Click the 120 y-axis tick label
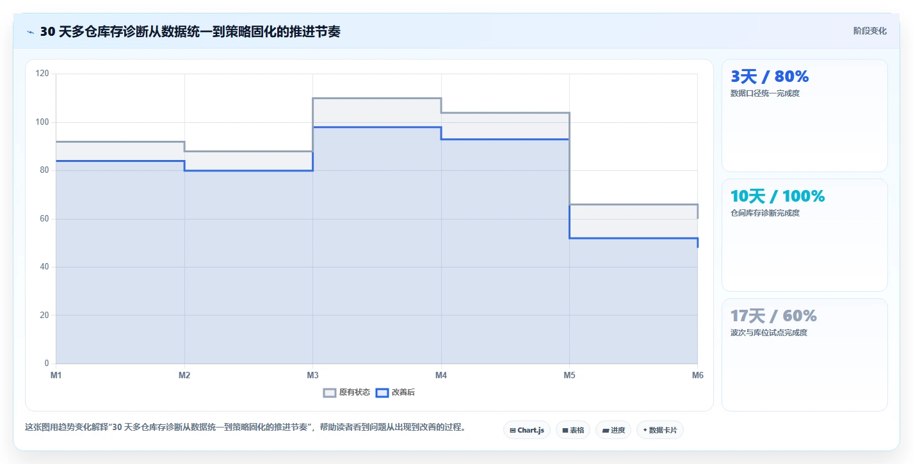The width and height of the screenshot is (913, 464). tap(42, 74)
